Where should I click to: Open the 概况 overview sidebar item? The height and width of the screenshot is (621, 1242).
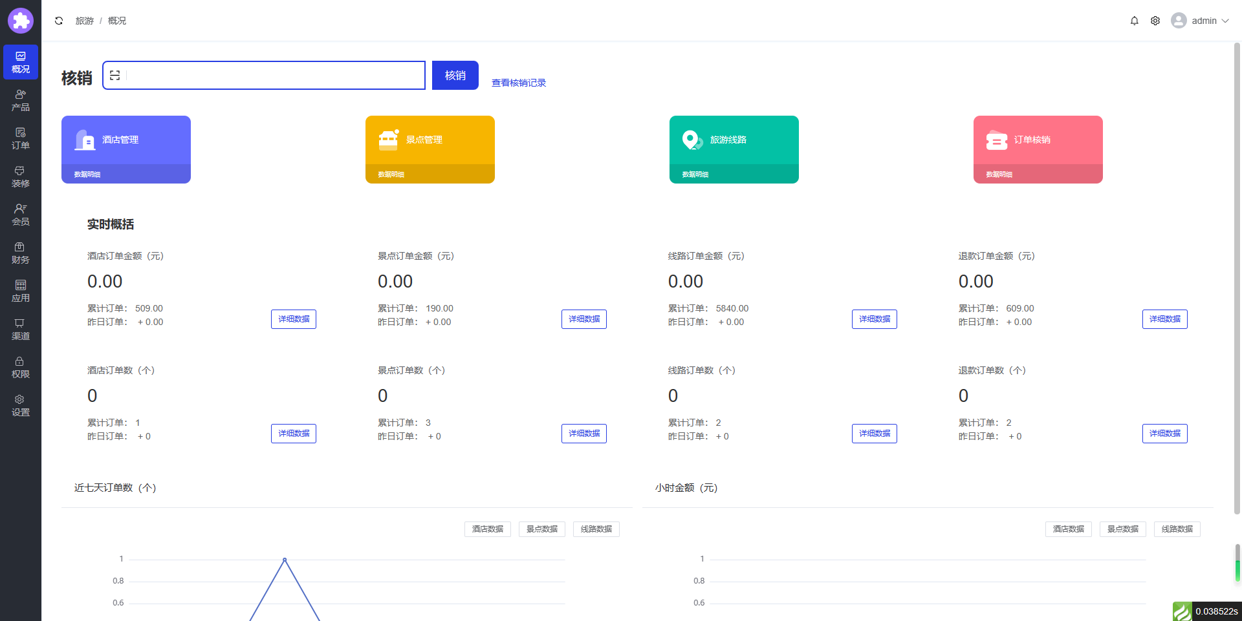click(21, 62)
